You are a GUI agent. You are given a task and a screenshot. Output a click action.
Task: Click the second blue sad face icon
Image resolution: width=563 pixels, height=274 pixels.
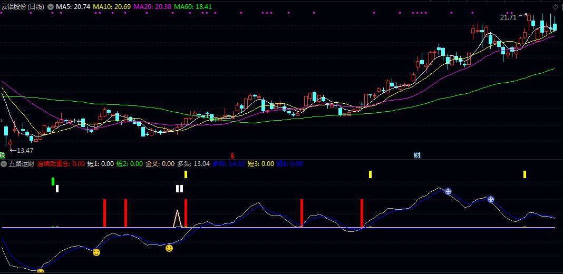click(x=490, y=199)
